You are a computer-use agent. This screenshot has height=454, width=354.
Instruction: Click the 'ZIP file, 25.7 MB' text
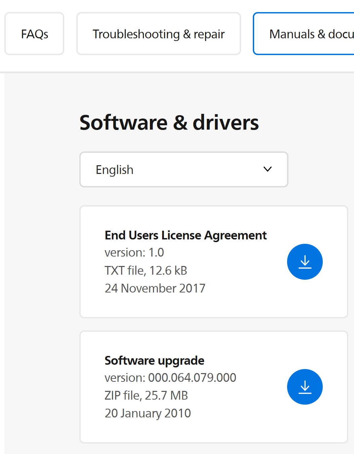146,396
